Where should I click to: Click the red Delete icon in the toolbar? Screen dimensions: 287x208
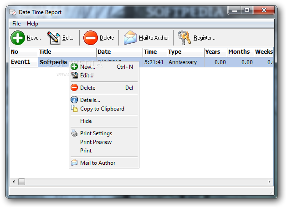[90, 38]
